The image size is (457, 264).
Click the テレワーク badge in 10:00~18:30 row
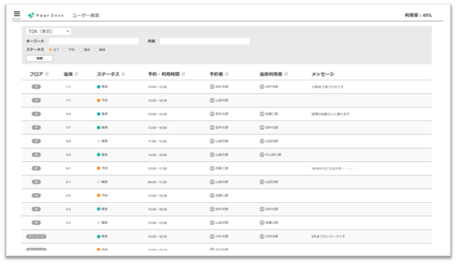click(x=36, y=237)
